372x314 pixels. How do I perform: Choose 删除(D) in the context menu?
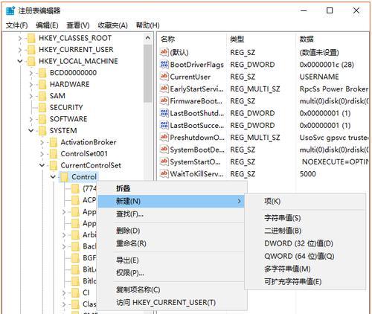tap(171, 231)
